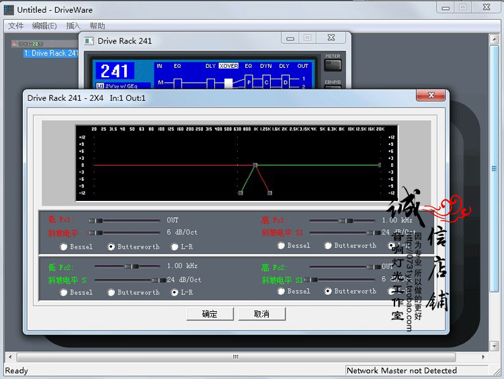Select Bessel for green high Fc2 filter
Viewport: 504px width, 379px height.
click(281, 291)
